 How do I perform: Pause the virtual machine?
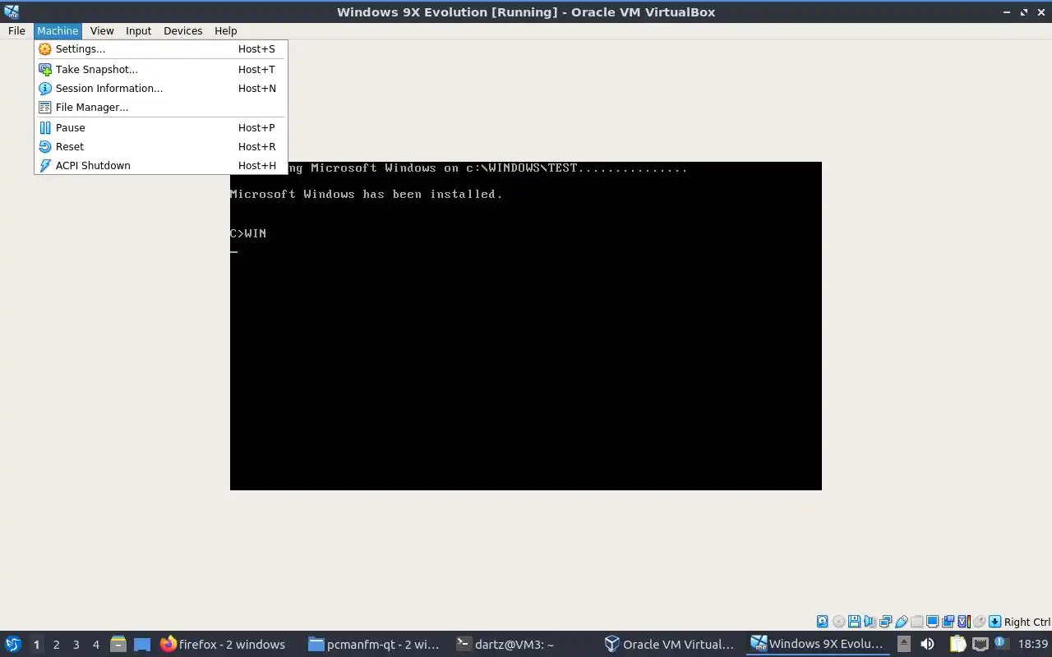click(x=160, y=128)
